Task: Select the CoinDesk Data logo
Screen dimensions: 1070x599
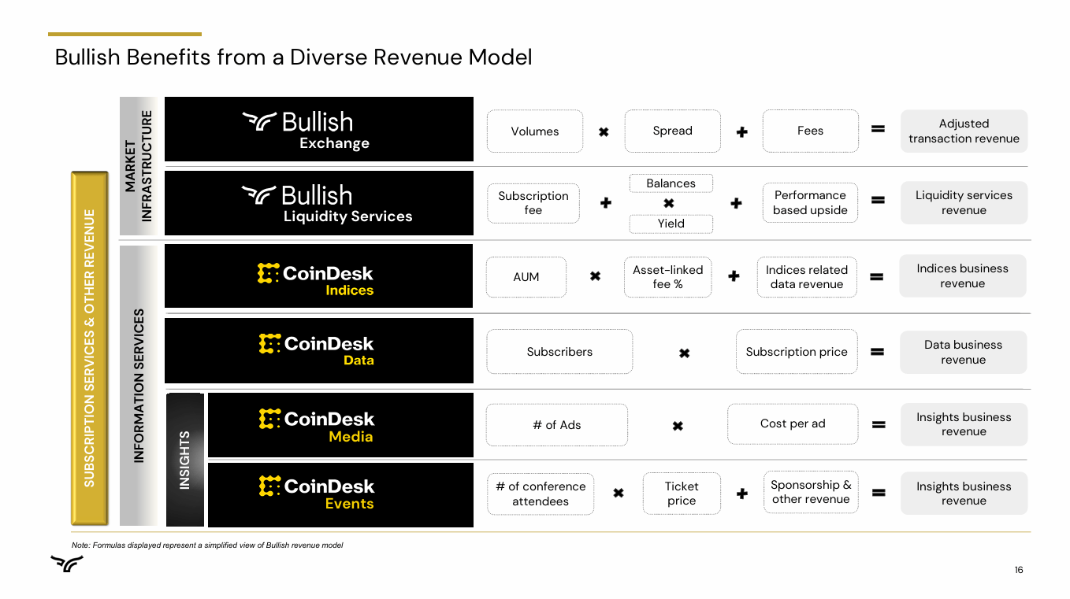Action: pos(318,350)
